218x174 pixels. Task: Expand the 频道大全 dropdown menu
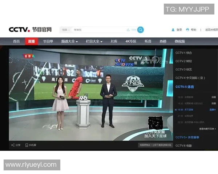pos(70,41)
